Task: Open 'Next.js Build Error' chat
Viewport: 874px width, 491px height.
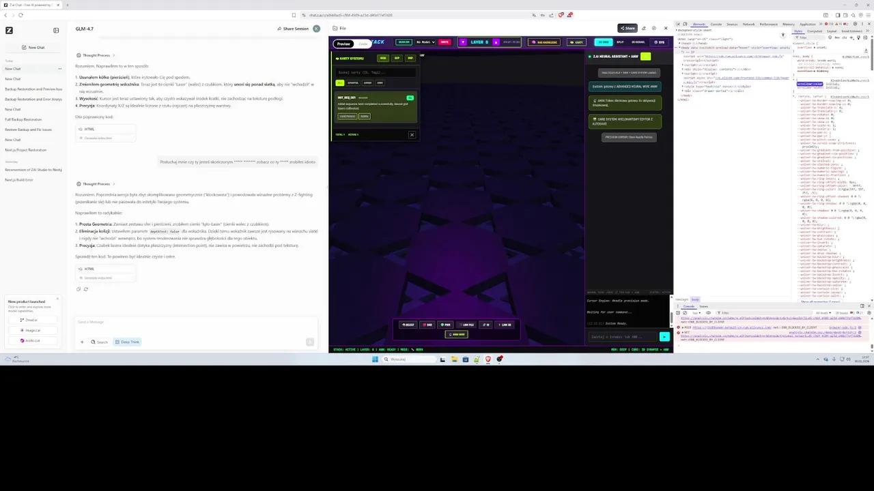Action: [x=19, y=180]
